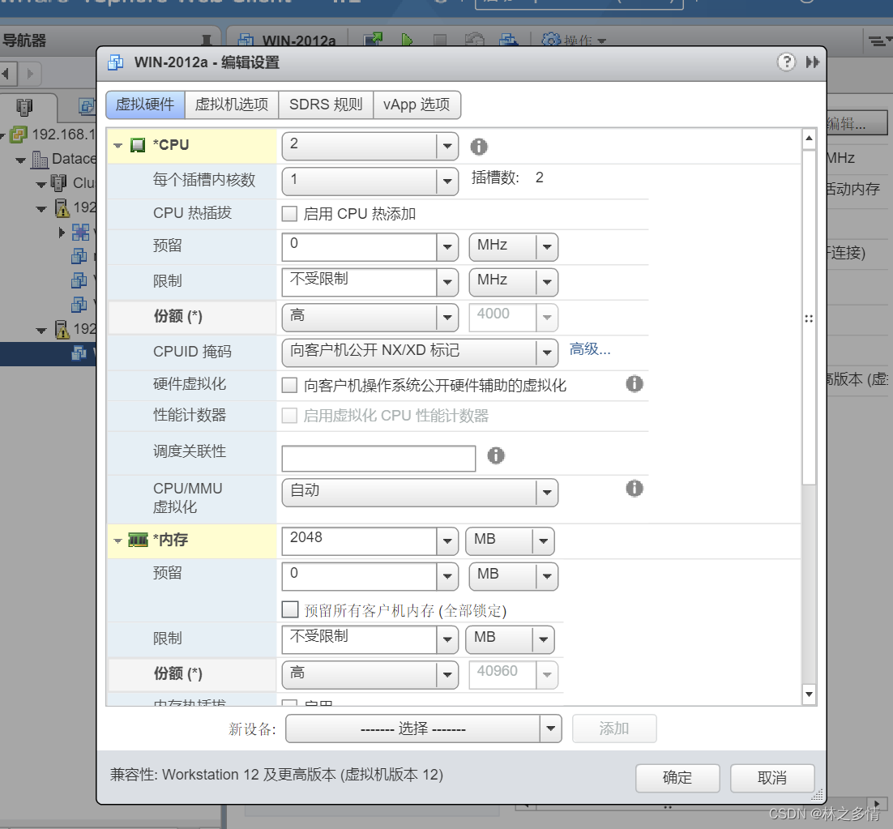
Task: Click navigator forward arrow
Action: pyautogui.click(x=30, y=74)
